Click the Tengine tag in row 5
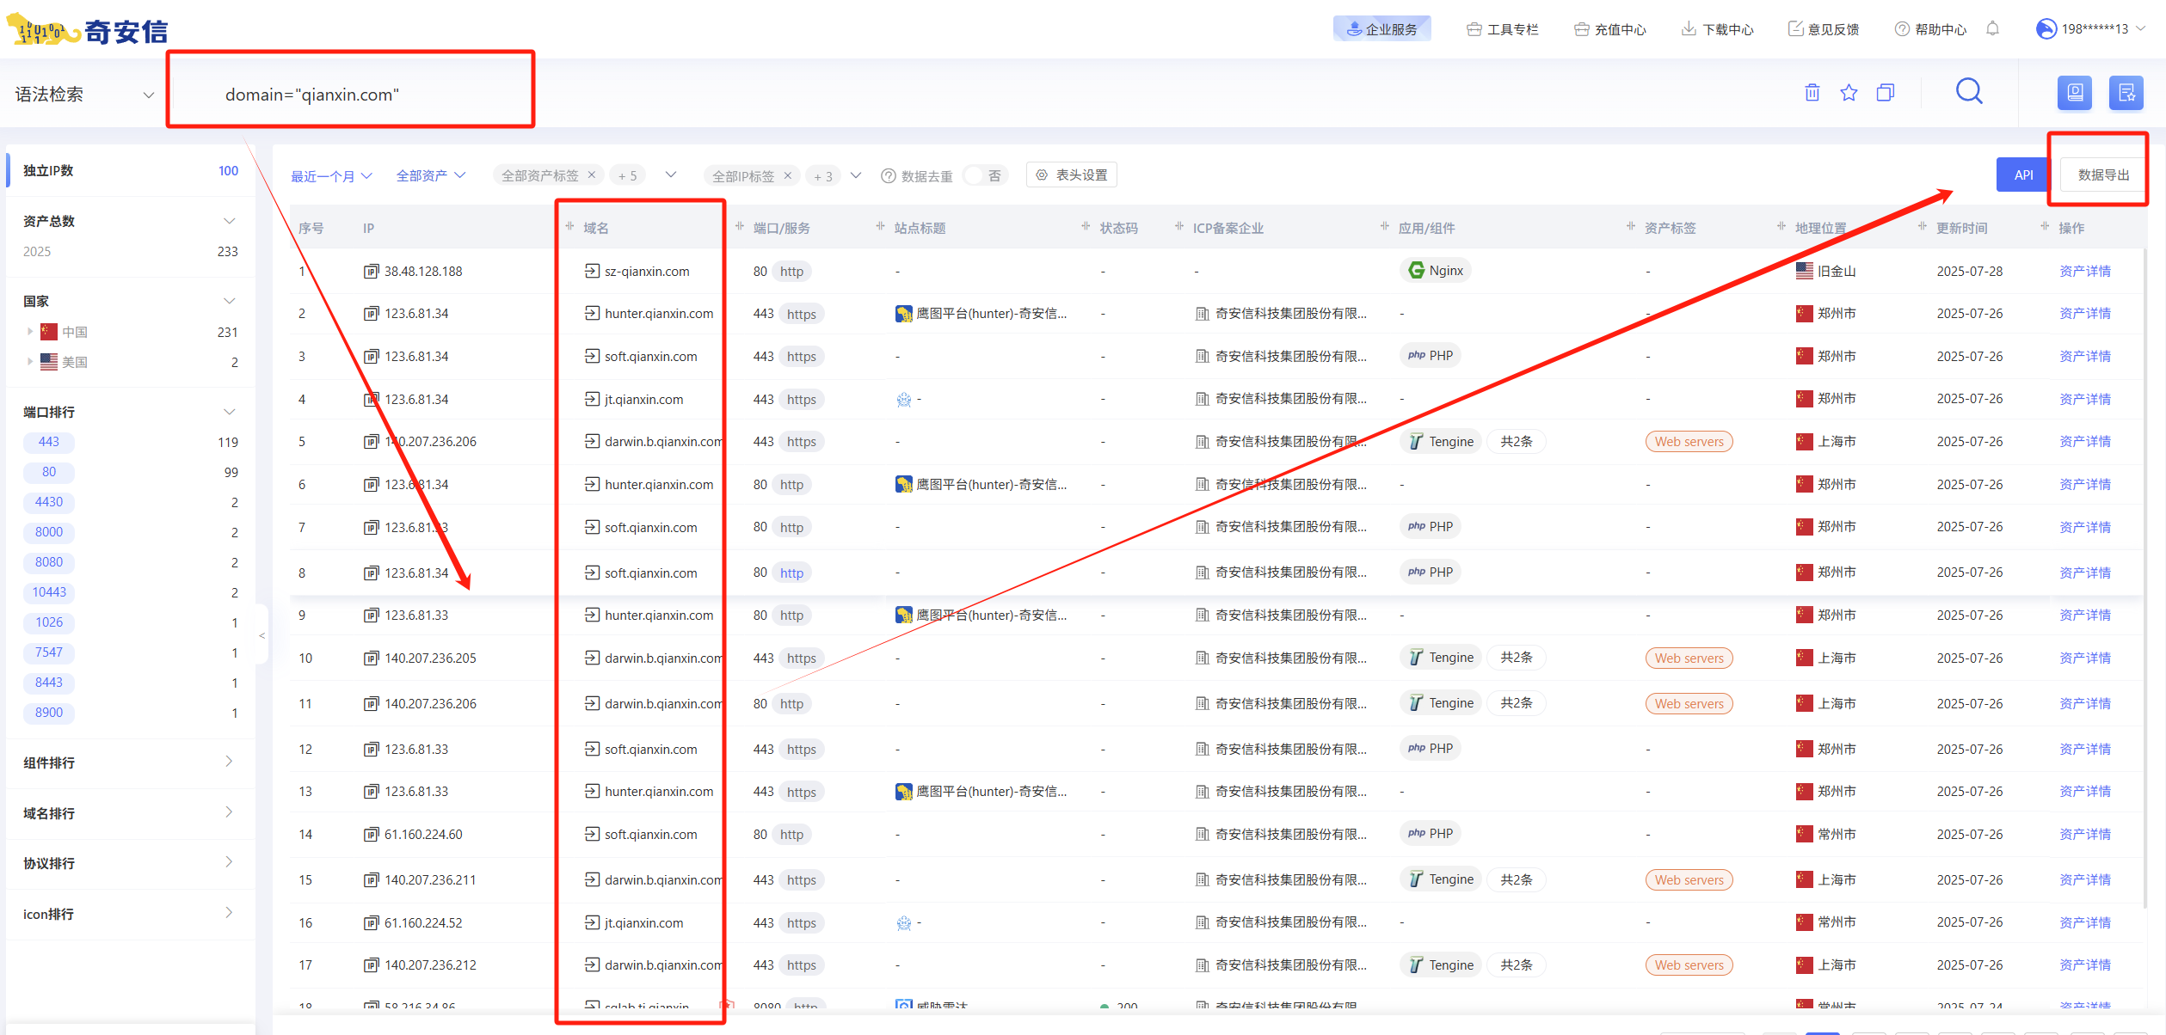 click(x=1441, y=442)
